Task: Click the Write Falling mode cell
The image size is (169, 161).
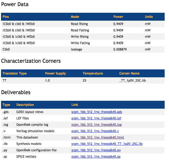Action: (79, 43)
